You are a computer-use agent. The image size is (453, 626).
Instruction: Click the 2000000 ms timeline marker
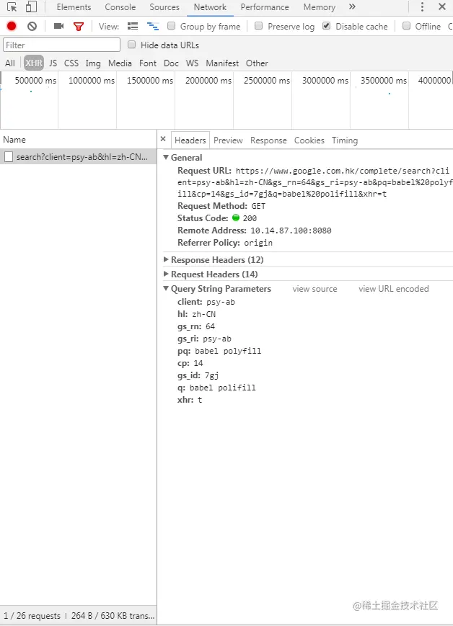coord(208,80)
